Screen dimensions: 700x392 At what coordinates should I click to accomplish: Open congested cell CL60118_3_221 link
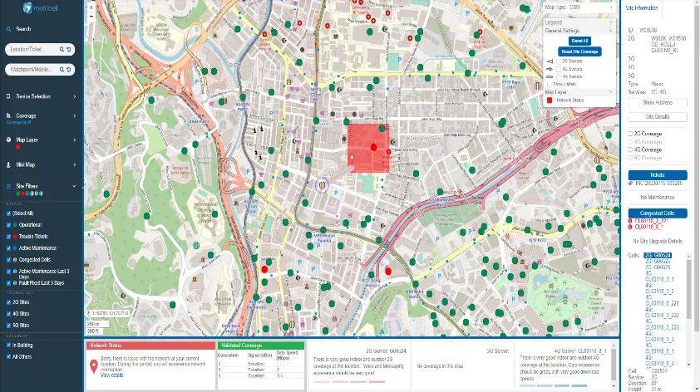point(651,221)
